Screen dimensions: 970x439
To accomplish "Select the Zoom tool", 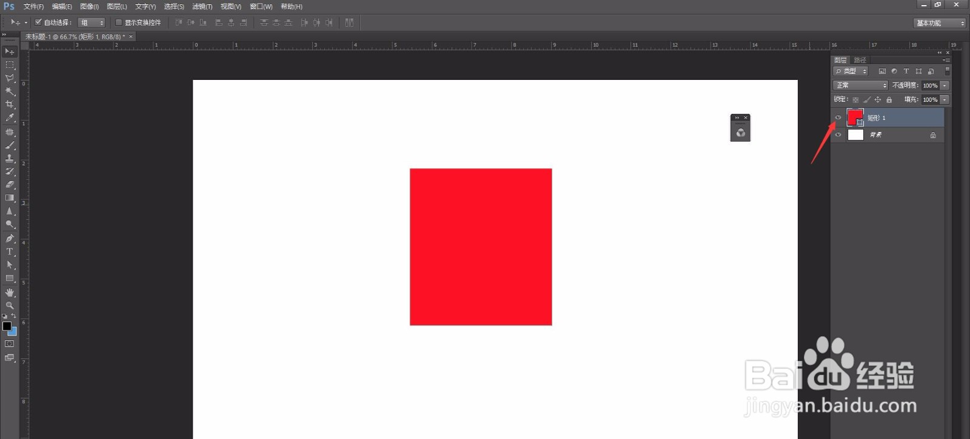I will pos(9,306).
